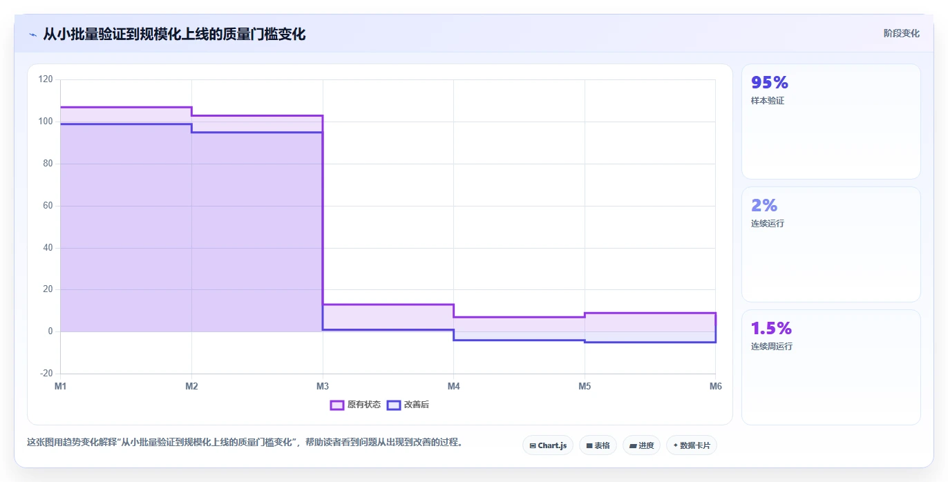Click the 表格 tag
Screen dimensions: 948x482
pos(598,445)
